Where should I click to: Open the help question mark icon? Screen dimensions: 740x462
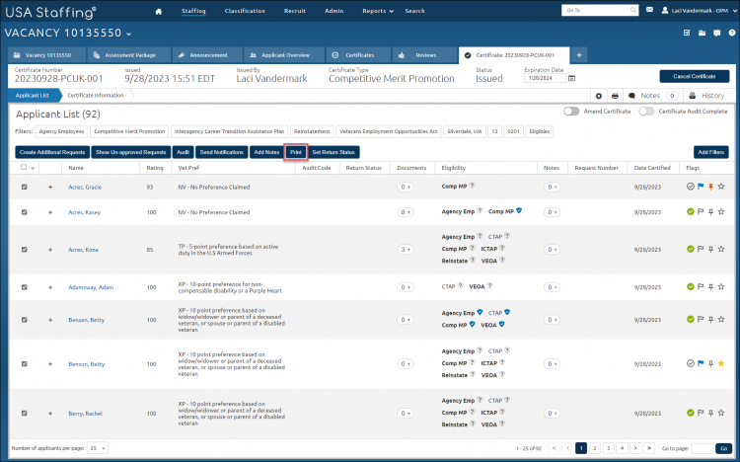[x=732, y=33]
